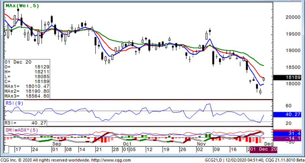The width and height of the screenshot is (305, 163).
Task: Click the purple -14.1 value marker
Action: (x=287, y=139)
